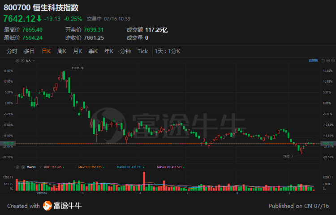Image resolution: width=336 pixels, height=215 pixels.
Task: Expand the MA indicator dropdown
Action: (x=34, y=61)
